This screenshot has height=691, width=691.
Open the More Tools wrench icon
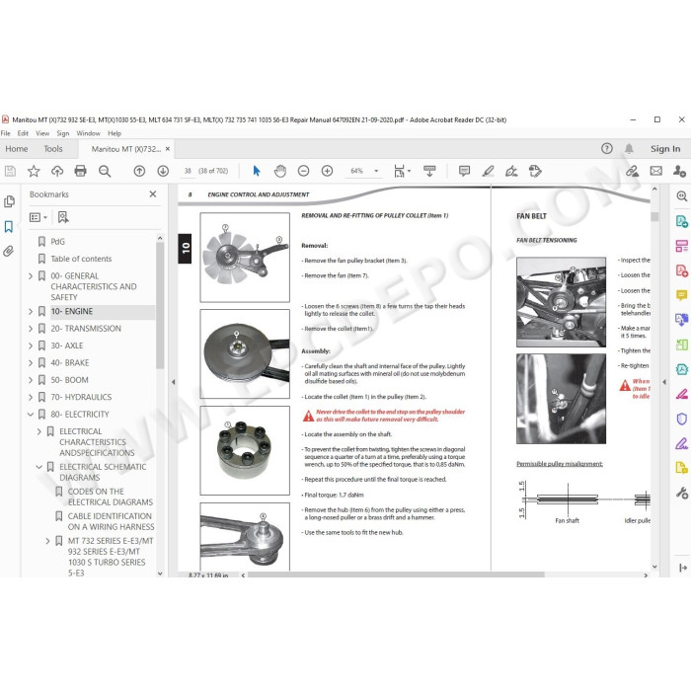pyautogui.click(x=682, y=493)
